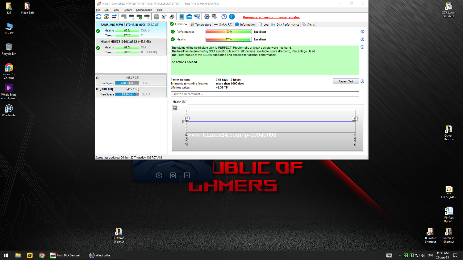The width and height of the screenshot is (463, 260).
Task: Switch to the Disk Performance tab
Action: click(285, 24)
